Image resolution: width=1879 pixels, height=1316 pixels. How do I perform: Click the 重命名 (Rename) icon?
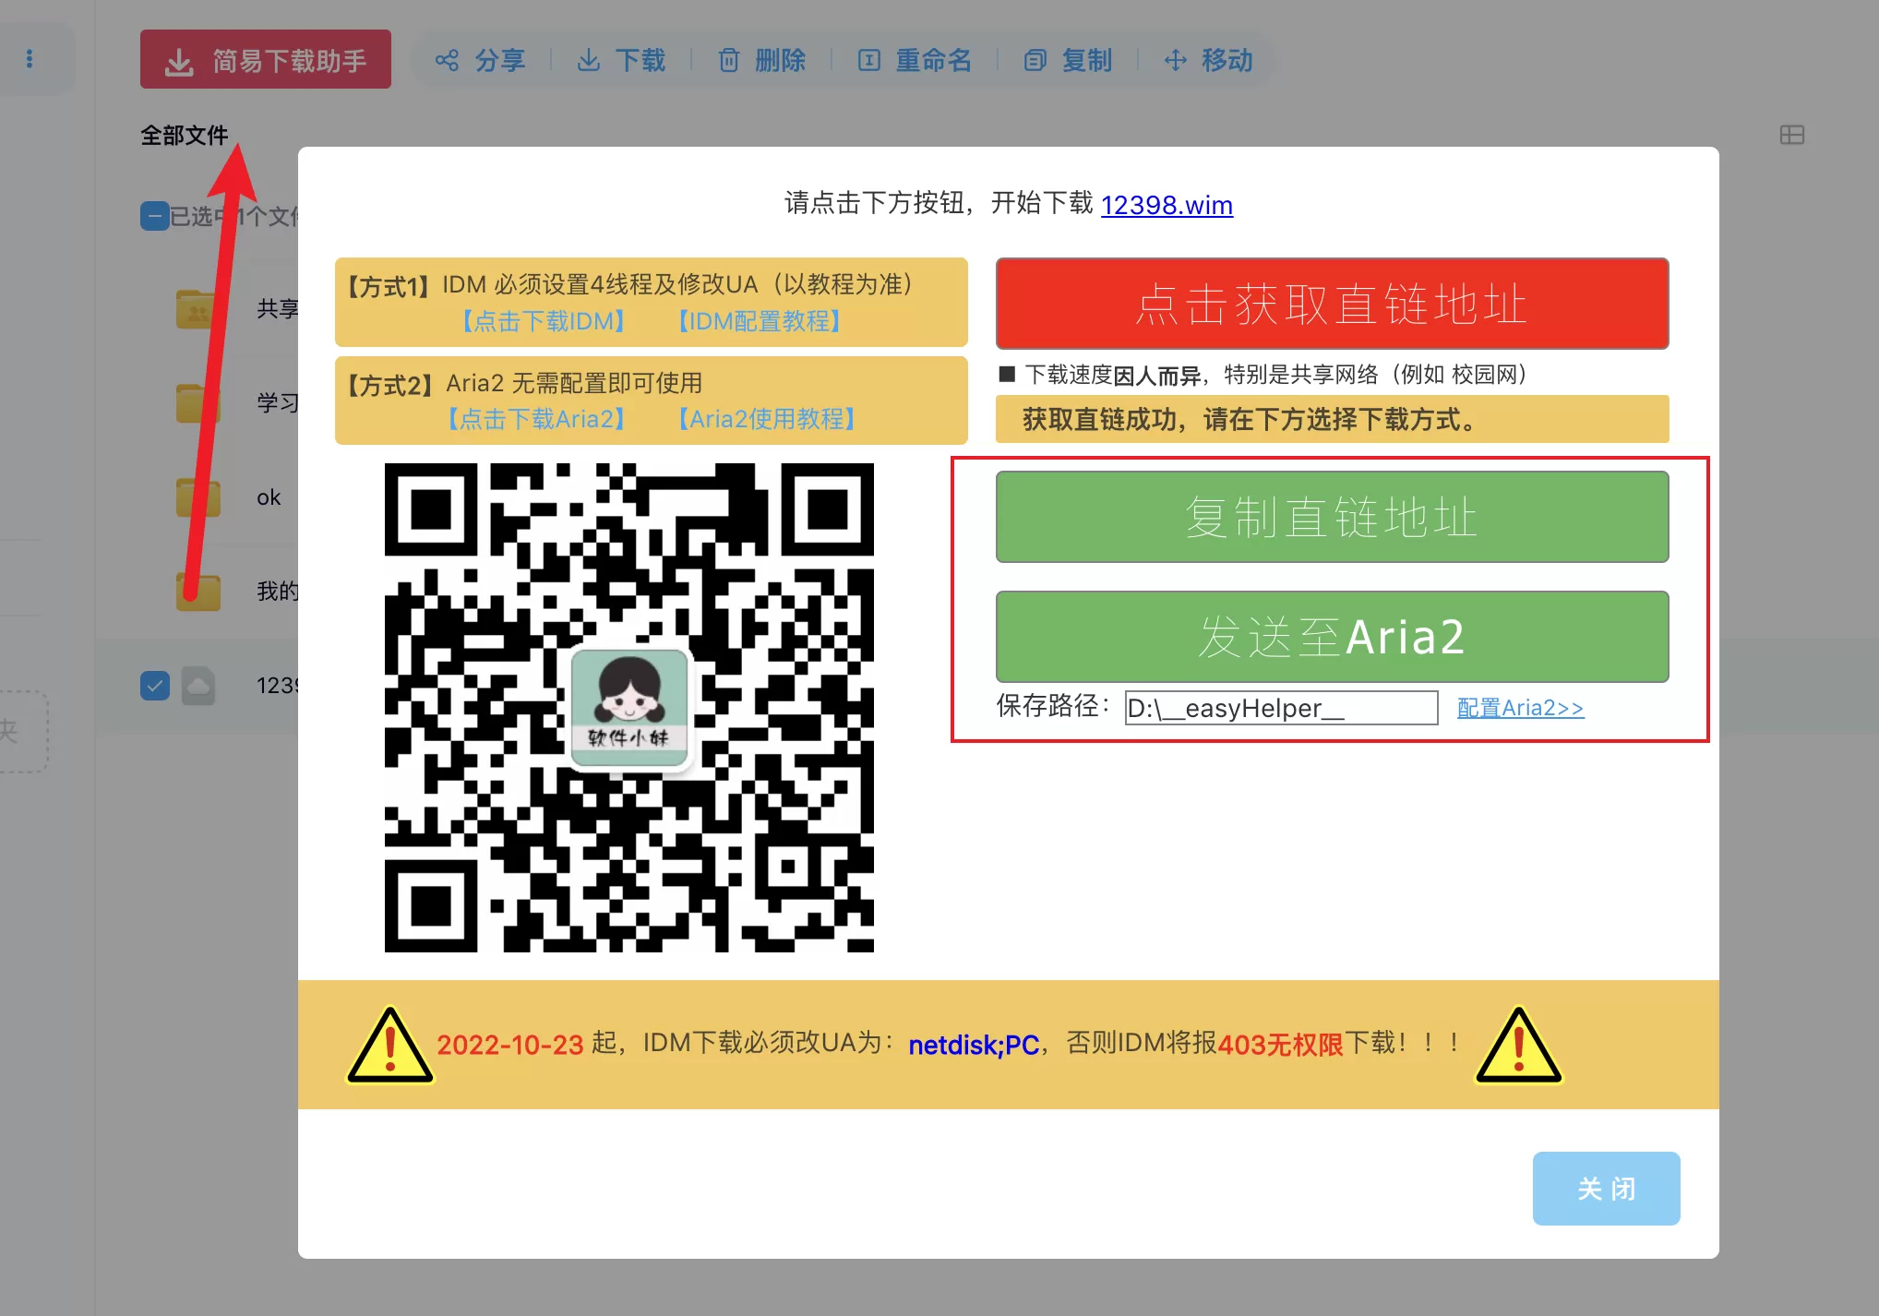coord(868,59)
